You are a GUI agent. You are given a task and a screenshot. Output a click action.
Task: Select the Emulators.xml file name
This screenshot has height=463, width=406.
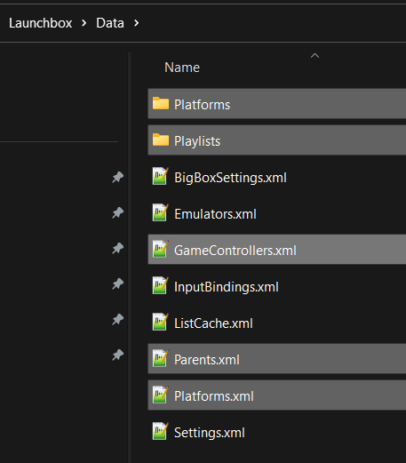coord(215,214)
